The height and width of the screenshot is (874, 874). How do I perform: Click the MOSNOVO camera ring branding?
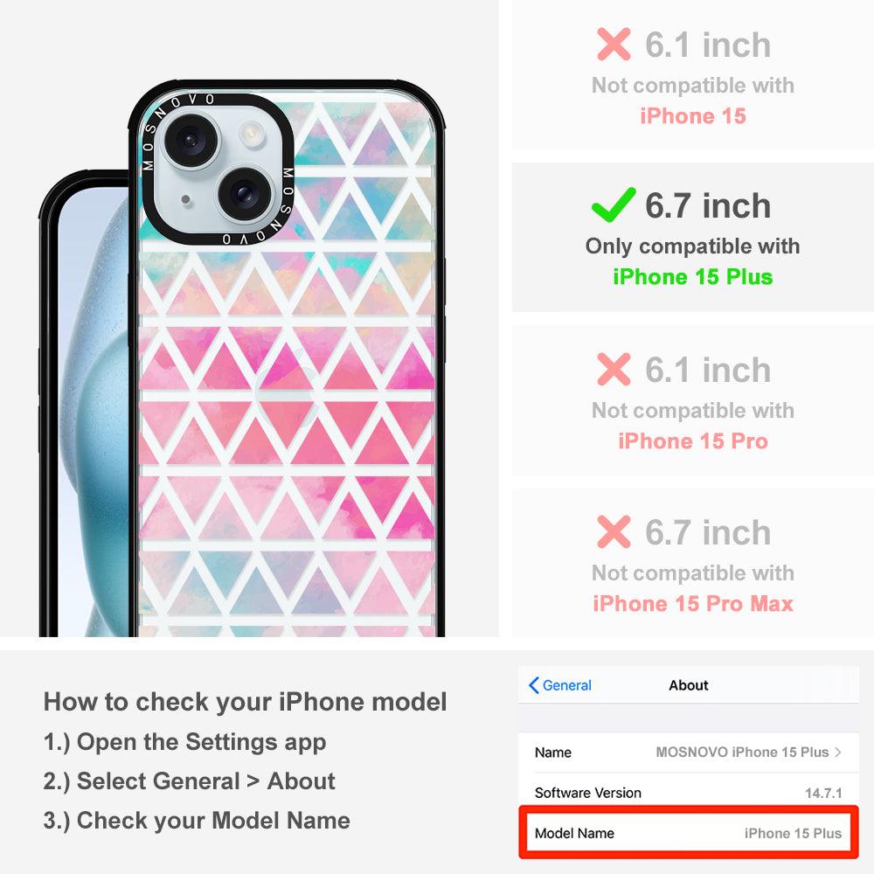pyautogui.click(x=218, y=170)
